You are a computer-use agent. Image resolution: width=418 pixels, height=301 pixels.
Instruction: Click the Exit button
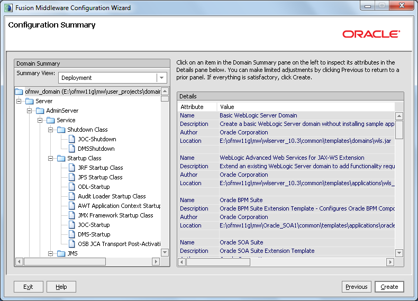28,287
